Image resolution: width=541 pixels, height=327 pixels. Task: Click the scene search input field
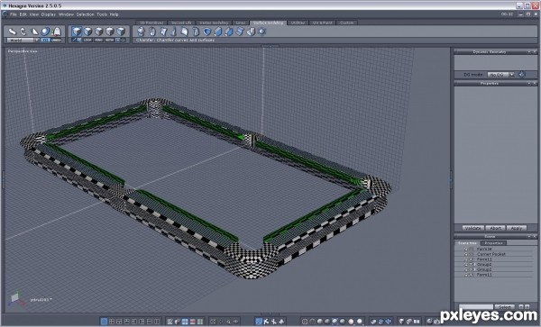(476, 306)
